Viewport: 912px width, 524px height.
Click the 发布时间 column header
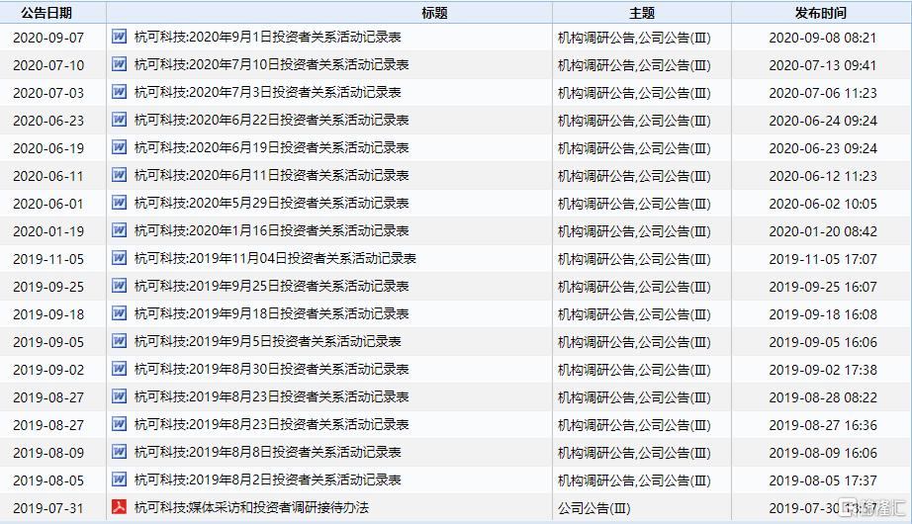[821, 13]
